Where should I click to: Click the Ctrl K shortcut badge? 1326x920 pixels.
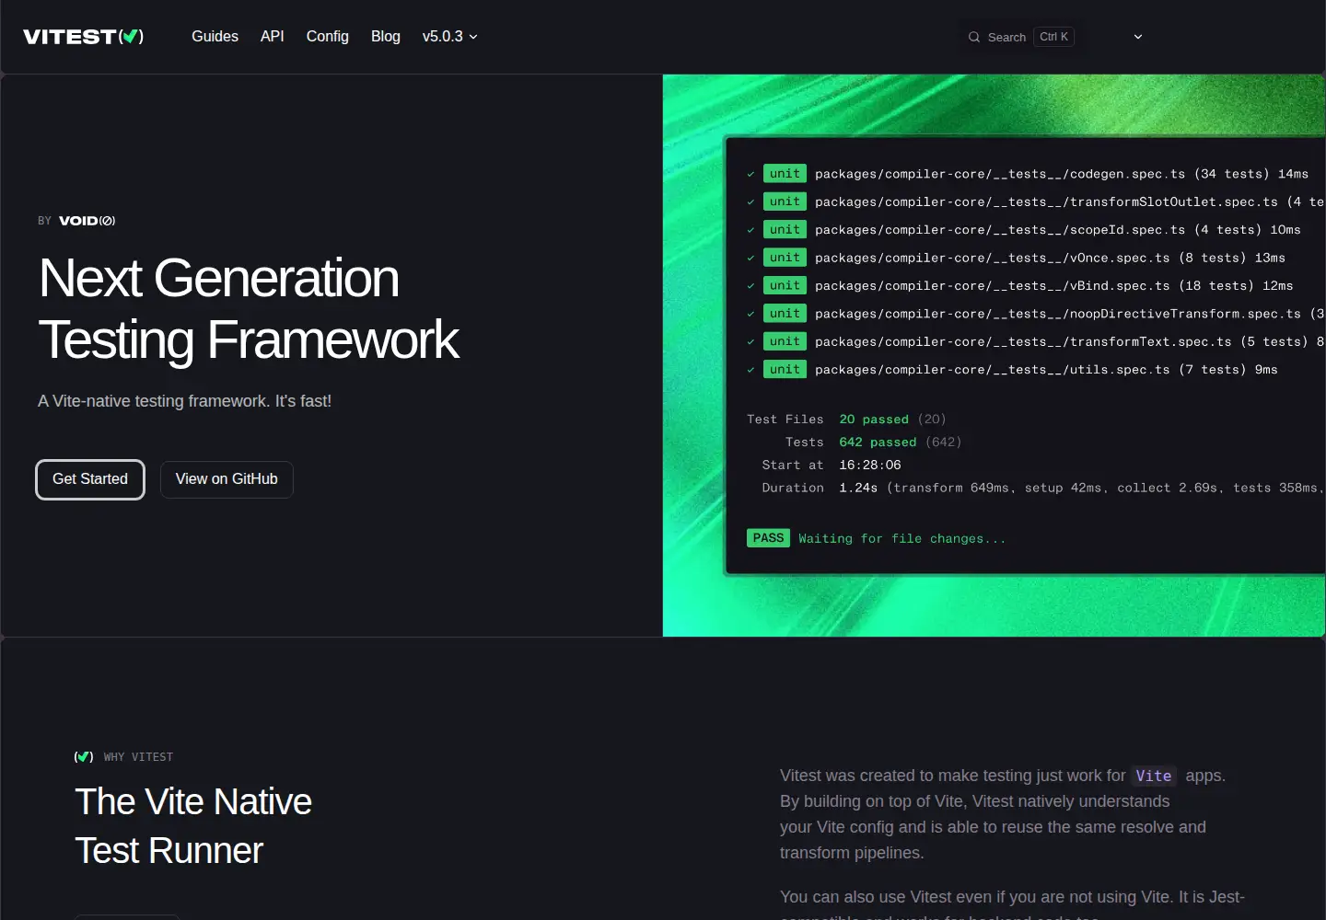(x=1053, y=37)
